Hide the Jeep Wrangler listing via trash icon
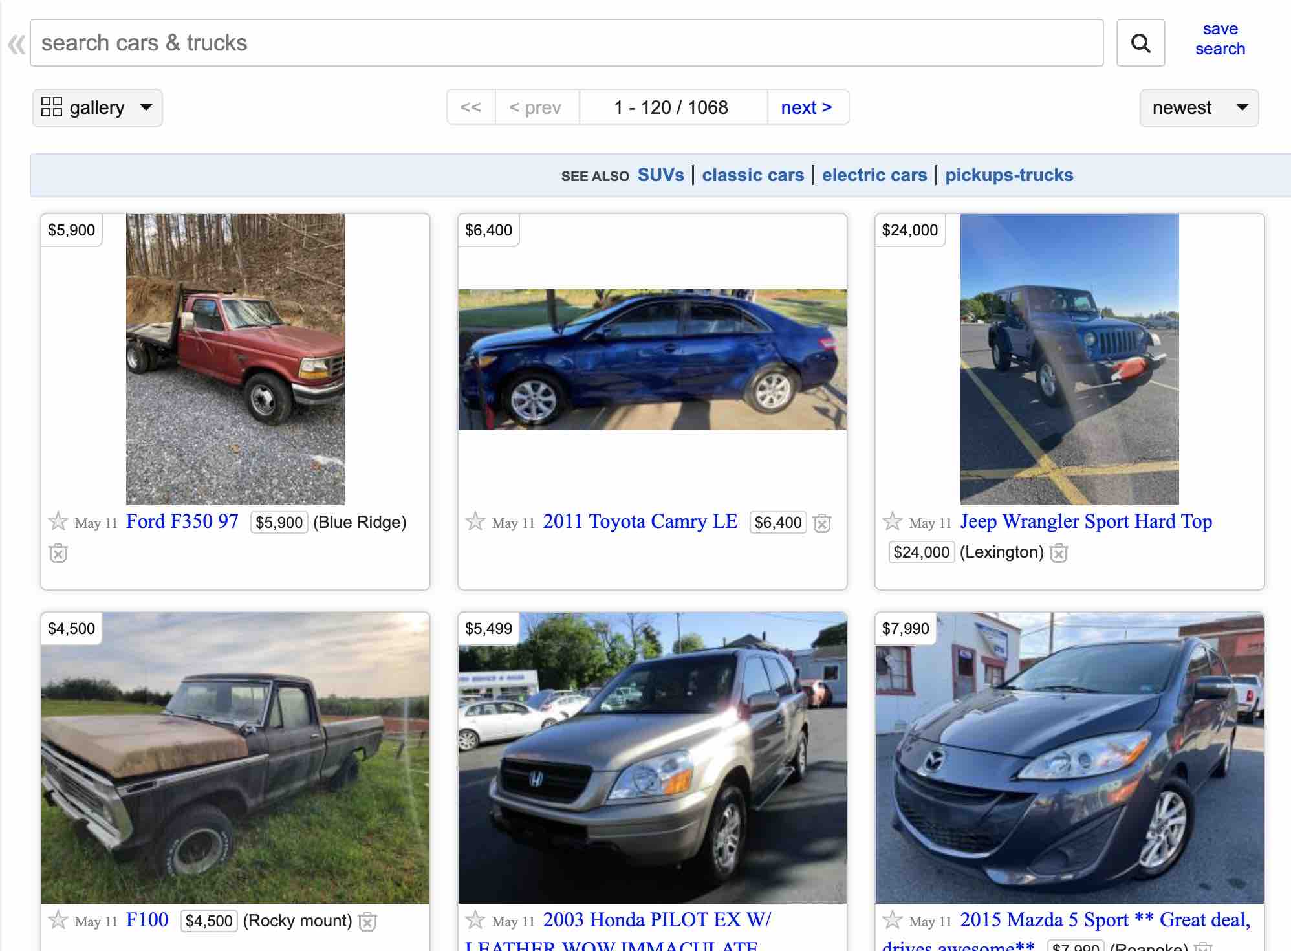Screen dimensions: 1291x951 click(1059, 553)
